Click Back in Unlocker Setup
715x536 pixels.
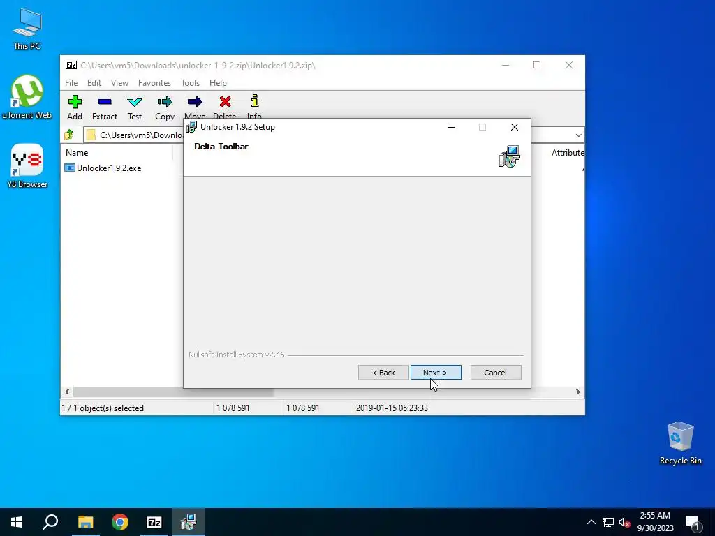(x=383, y=373)
